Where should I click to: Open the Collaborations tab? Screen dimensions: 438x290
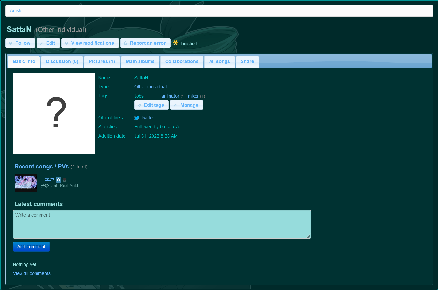pyautogui.click(x=182, y=61)
